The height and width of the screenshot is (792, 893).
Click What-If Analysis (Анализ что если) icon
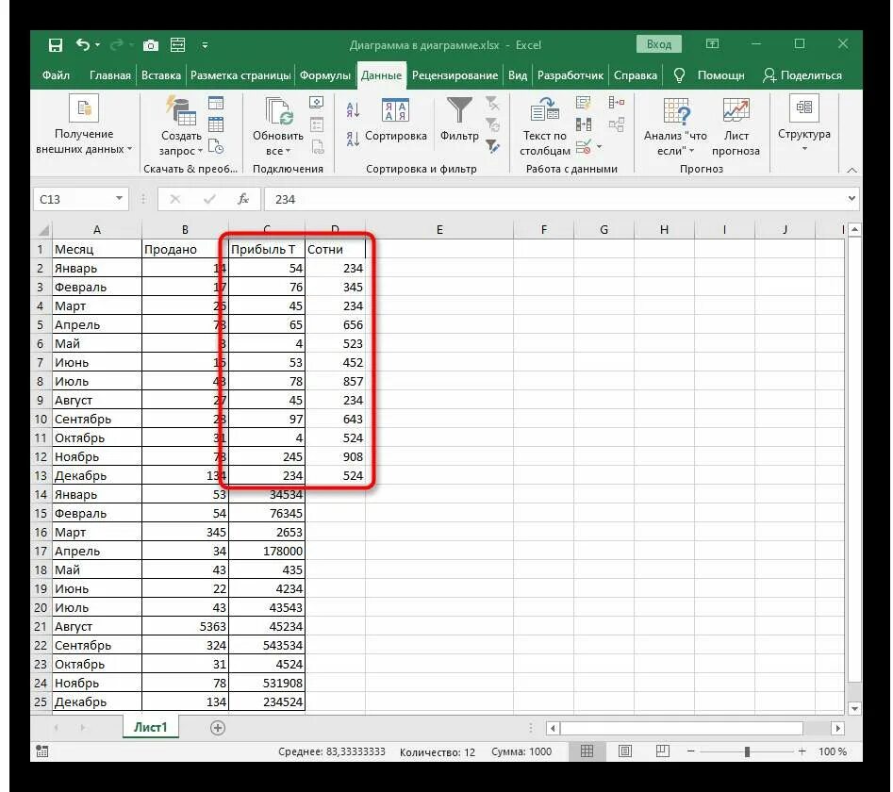[676, 110]
